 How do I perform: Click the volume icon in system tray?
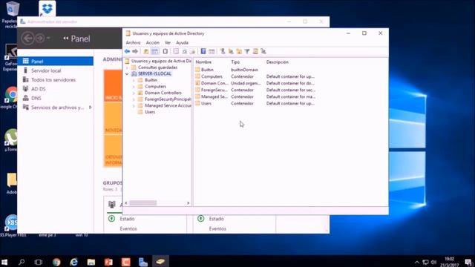pos(433,262)
